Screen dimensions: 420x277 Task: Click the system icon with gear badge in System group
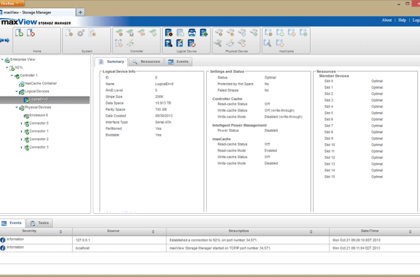69,33
